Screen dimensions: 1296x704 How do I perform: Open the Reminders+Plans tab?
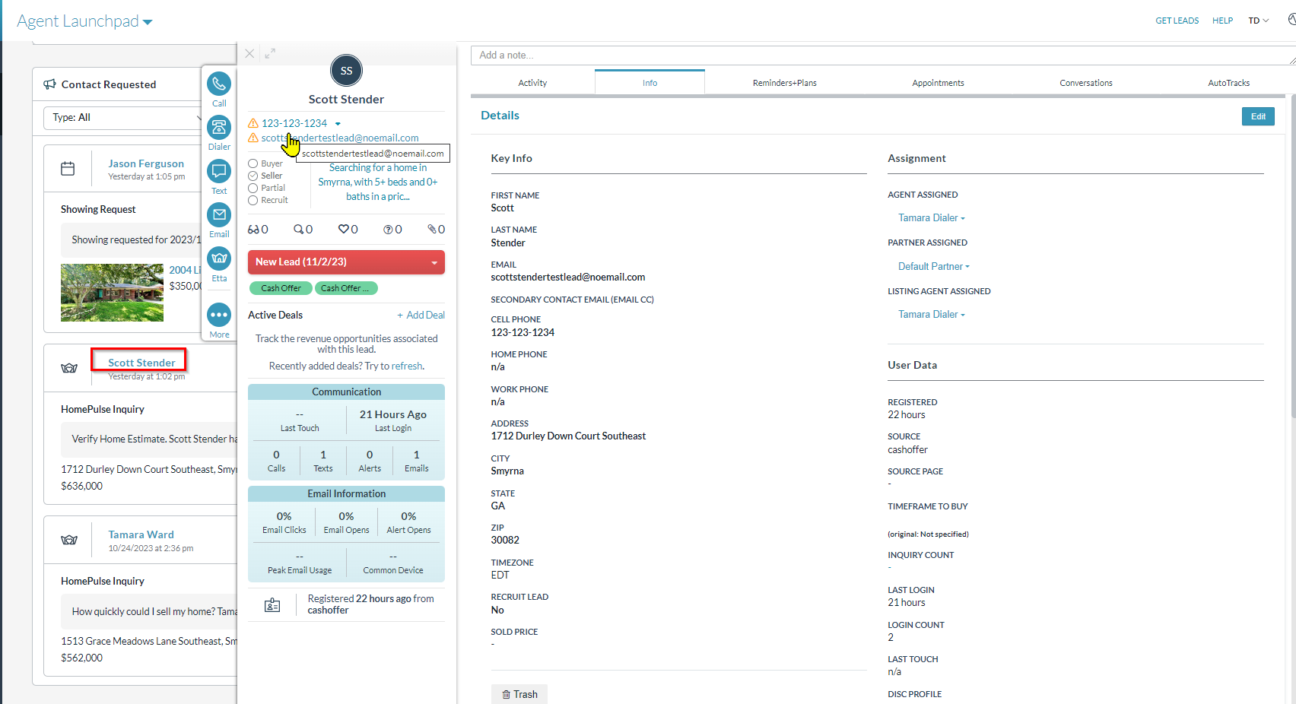[x=784, y=83]
